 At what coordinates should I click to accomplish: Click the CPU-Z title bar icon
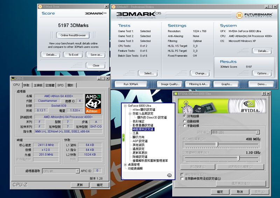(13, 78)
